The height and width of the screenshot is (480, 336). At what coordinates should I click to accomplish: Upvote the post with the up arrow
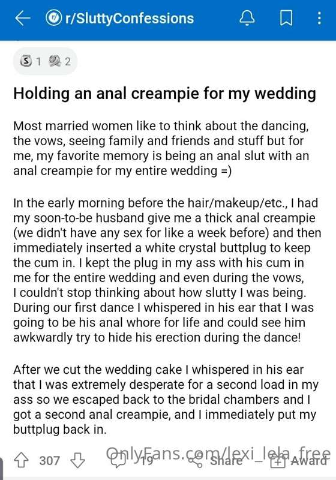coord(21,460)
